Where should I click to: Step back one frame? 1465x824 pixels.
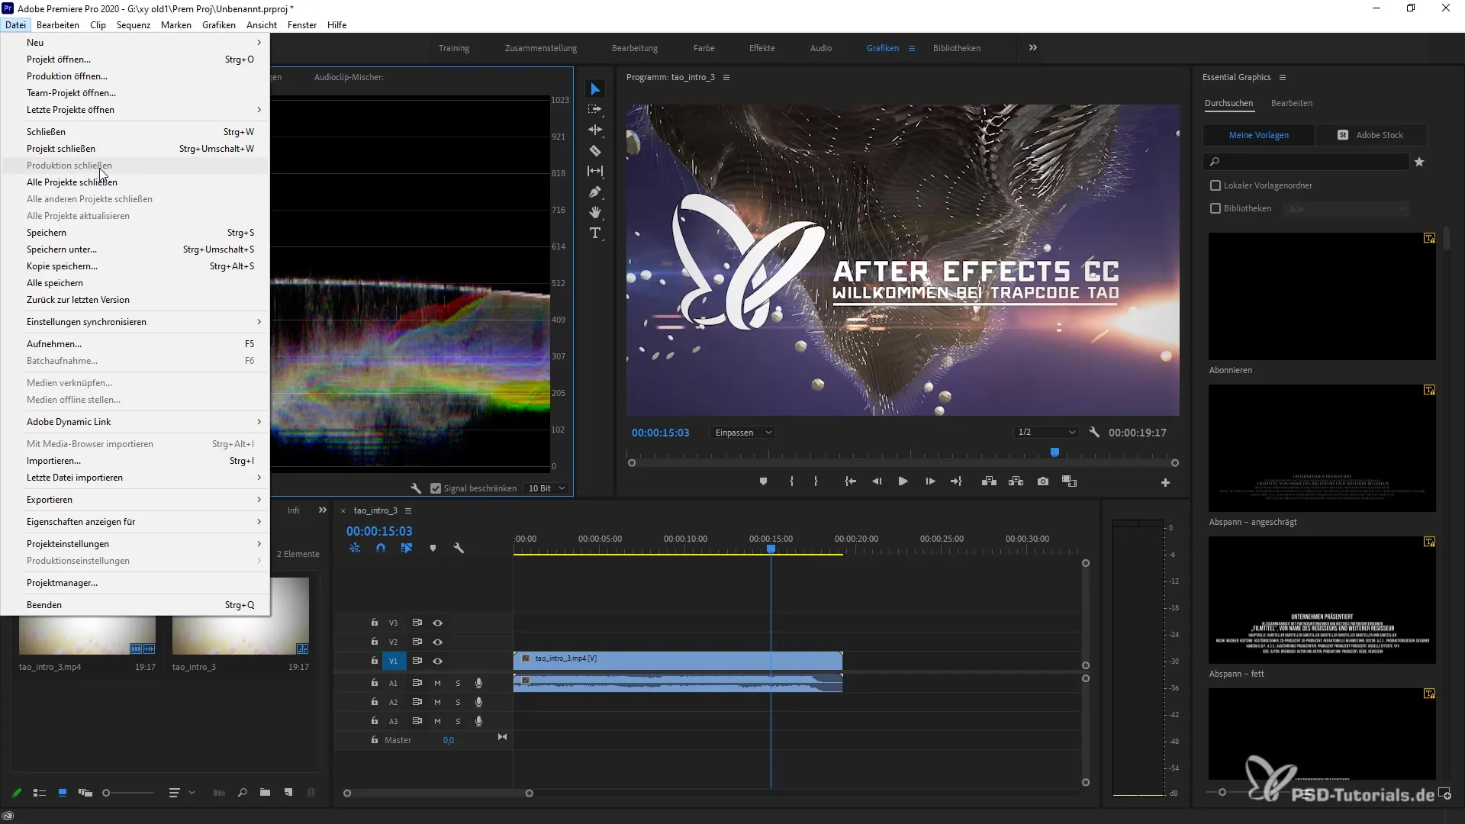pyautogui.click(x=877, y=481)
